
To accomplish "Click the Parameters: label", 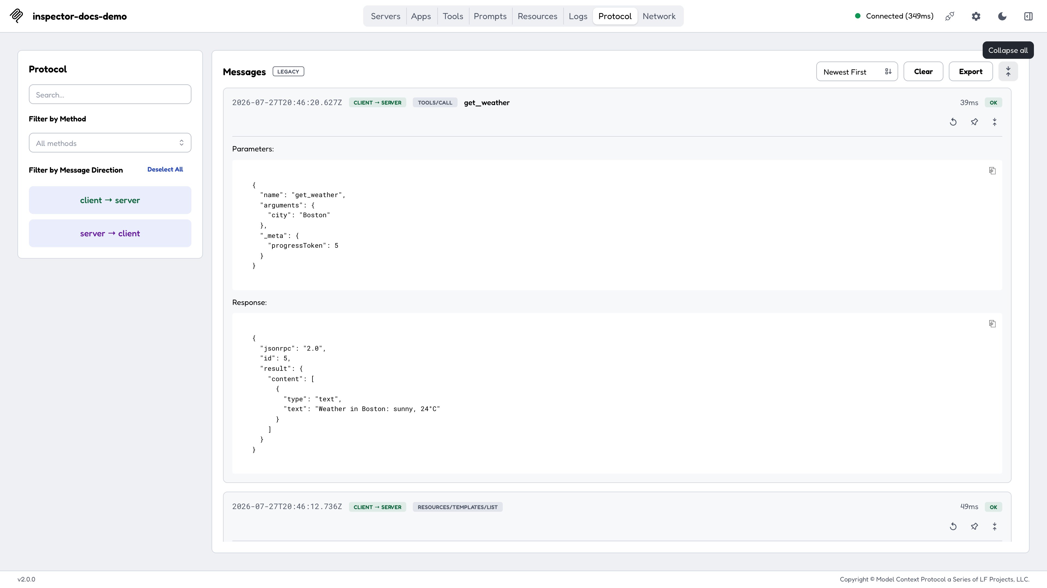I will click(x=253, y=149).
